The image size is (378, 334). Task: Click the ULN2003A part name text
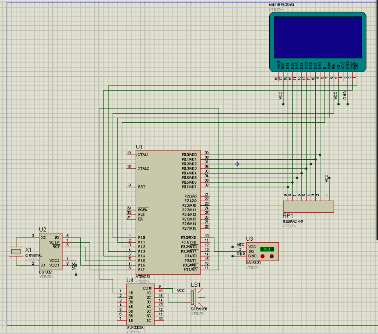pyautogui.click(x=135, y=327)
